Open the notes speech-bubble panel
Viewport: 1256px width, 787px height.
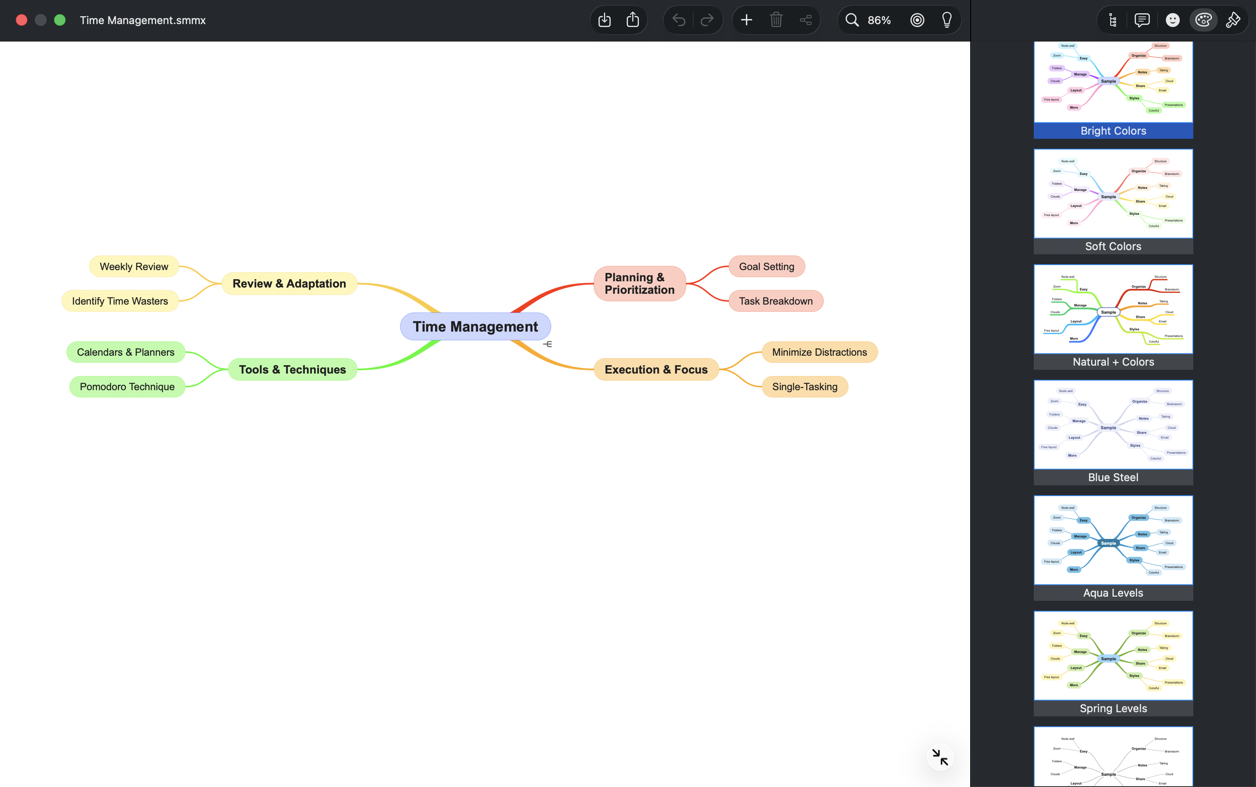pos(1142,20)
